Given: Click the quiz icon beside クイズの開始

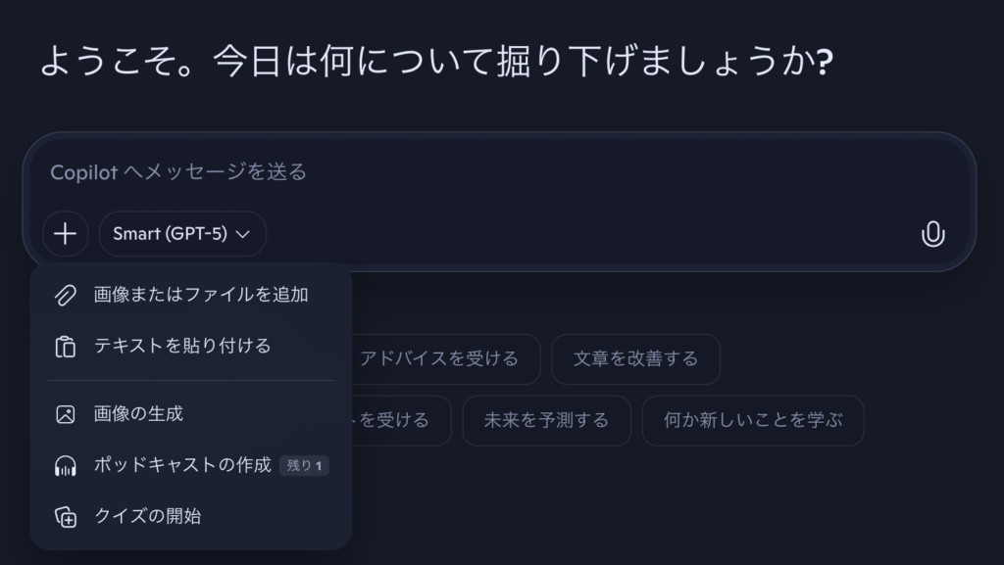Looking at the screenshot, I should point(66,517).
